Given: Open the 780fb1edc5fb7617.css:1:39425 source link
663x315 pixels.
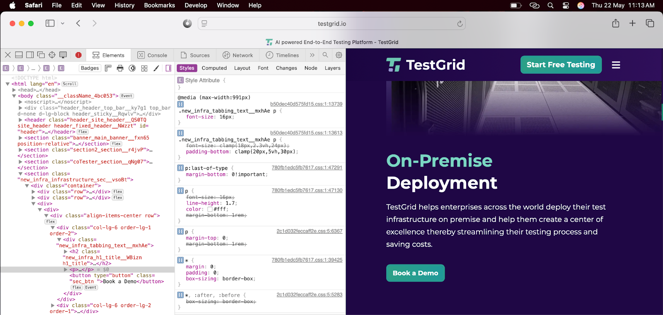Looking at the screenshot, I should (x=307, y=260).
